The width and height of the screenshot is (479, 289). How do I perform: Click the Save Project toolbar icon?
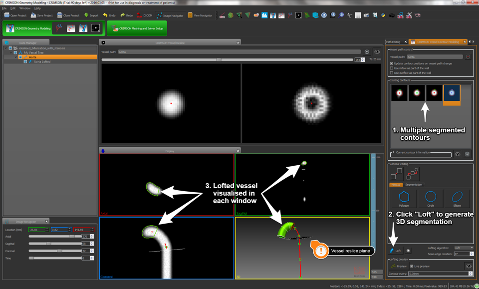coord(41,15)
